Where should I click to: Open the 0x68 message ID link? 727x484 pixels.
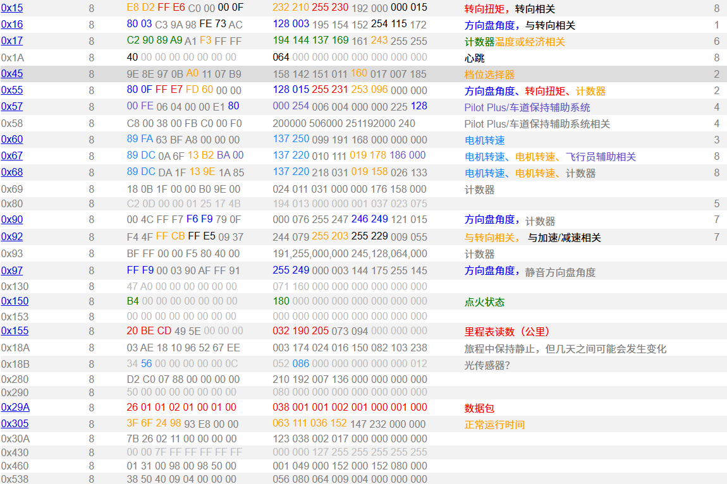[x=12, y=172]
